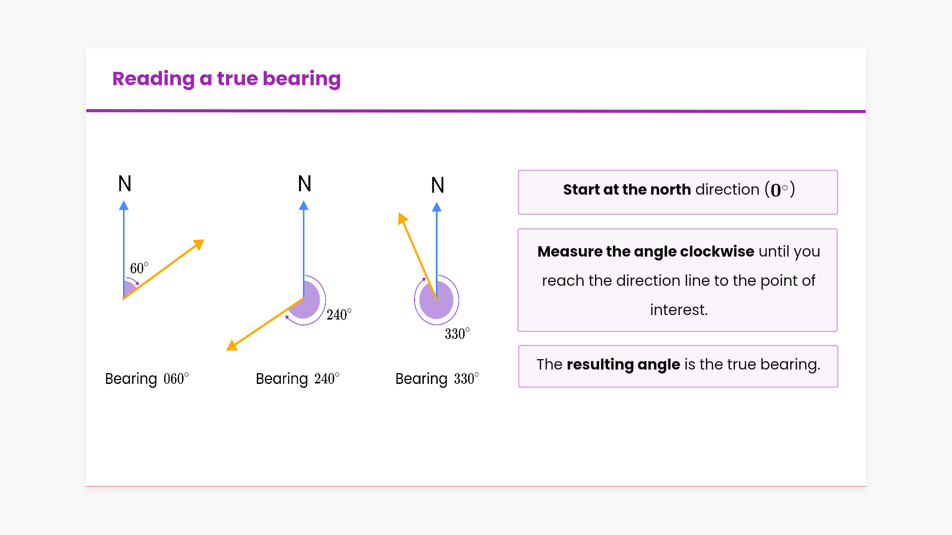Click the "Bearing 240°" caption
The width and height of the screenshot is (952, 535).
(x=297, y=379)
